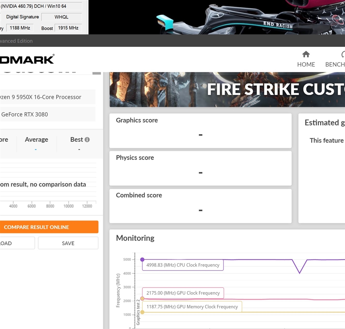Select the 1187.75 MHz GPU Memory label
The width and height of the screenshot is (345, 329).
pyautogui.click(x=192, y=307)
